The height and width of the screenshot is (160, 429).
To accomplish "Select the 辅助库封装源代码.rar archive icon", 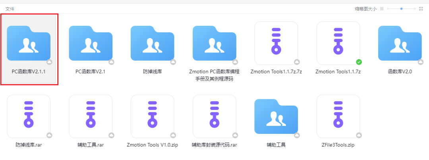I will tap(214, 116).
